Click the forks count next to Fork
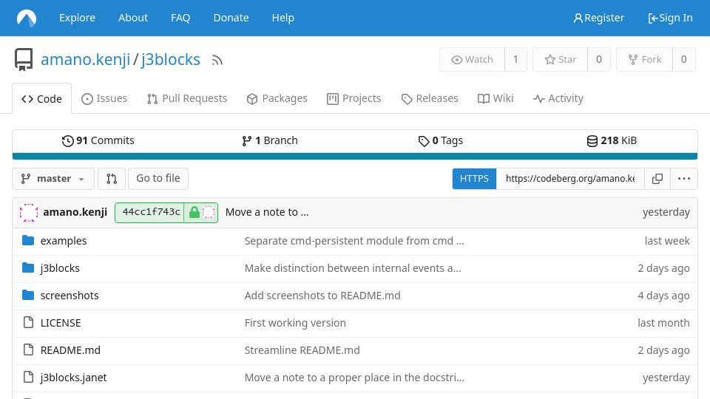The width and height of the screenshot is (710, 399). pos(683,60)
